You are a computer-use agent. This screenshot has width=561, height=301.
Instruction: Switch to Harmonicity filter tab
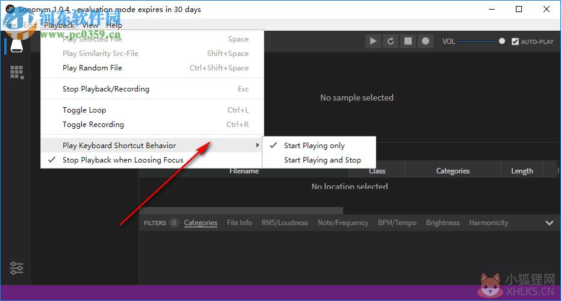[x=489, y=223]
